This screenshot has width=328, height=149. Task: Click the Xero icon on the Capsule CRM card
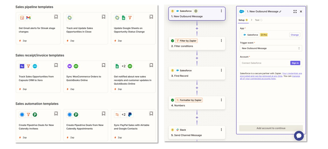pos(35,66)
